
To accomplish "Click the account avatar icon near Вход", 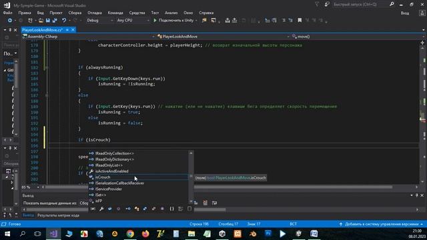I will 422,13.
